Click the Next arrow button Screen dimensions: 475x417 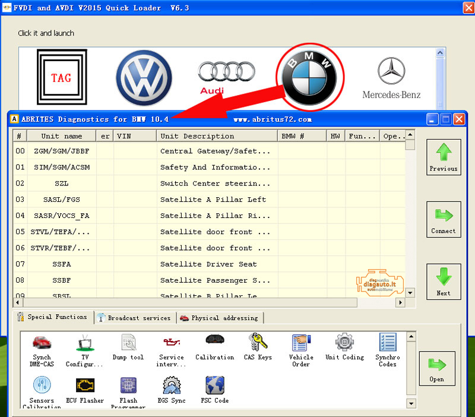pyautogui.click(x=444, y=282)
